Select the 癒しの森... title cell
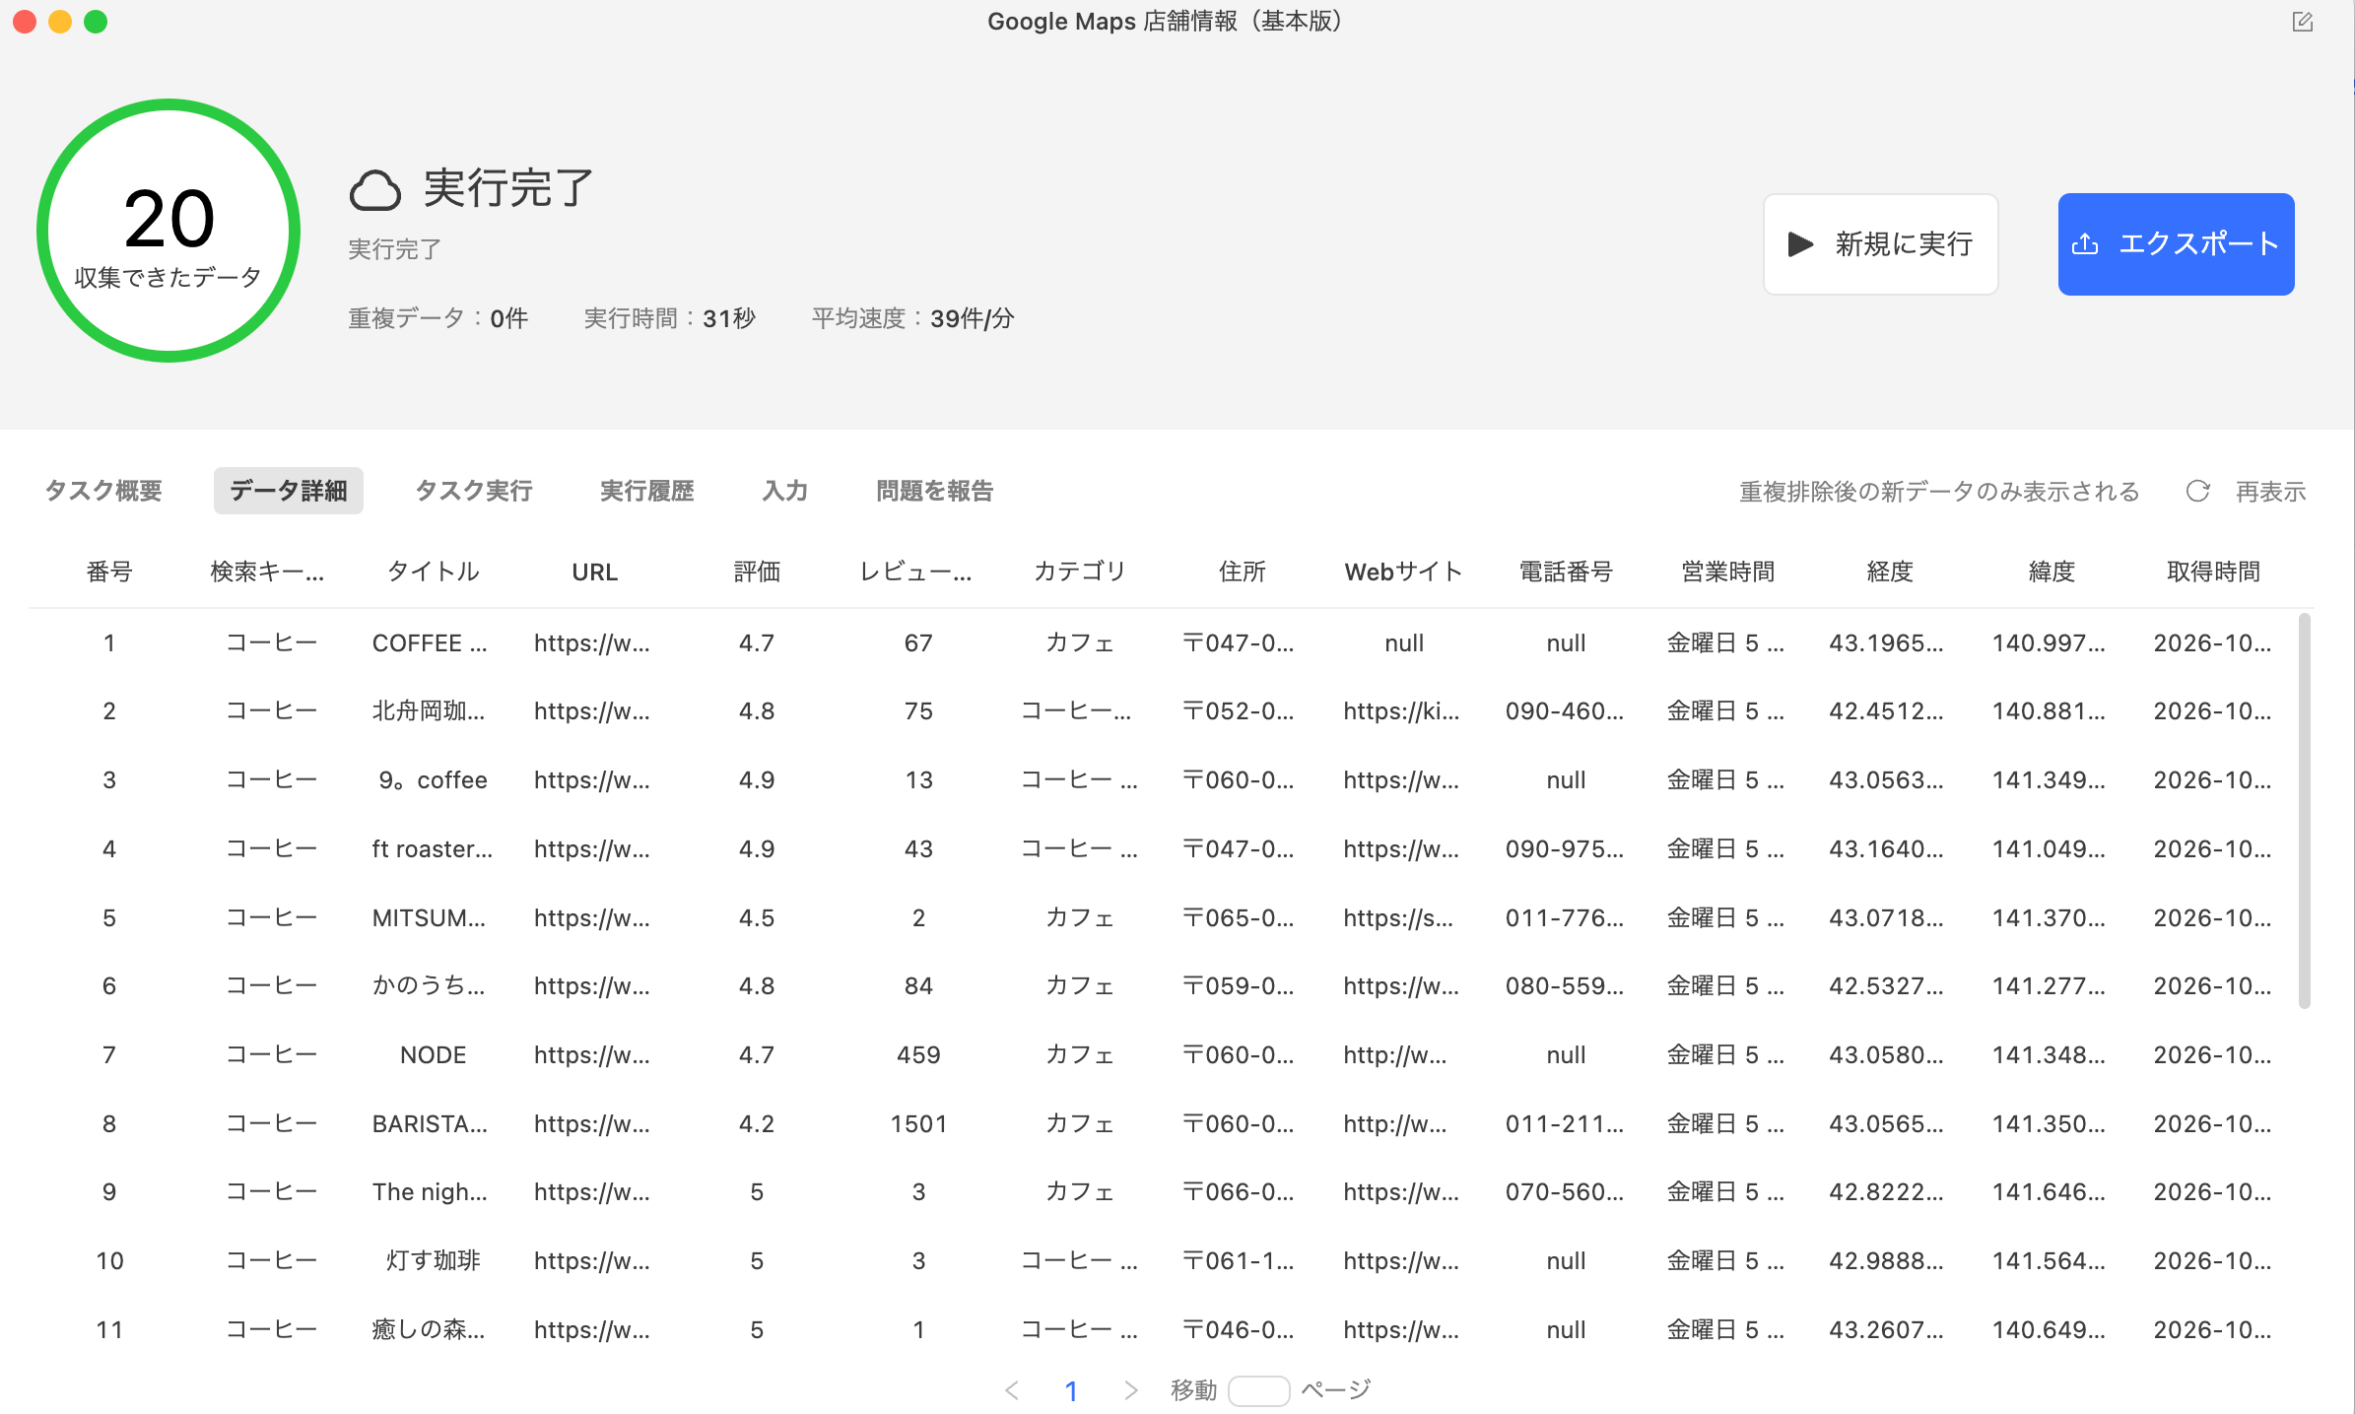 pyautogui.click(x=429, y=1330)
